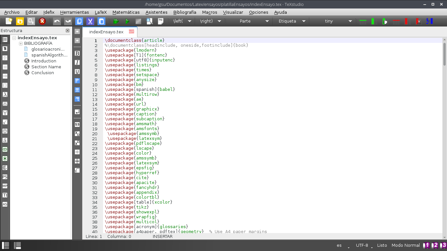Jump to bookmark 1 in the status bar

(426, 245)
